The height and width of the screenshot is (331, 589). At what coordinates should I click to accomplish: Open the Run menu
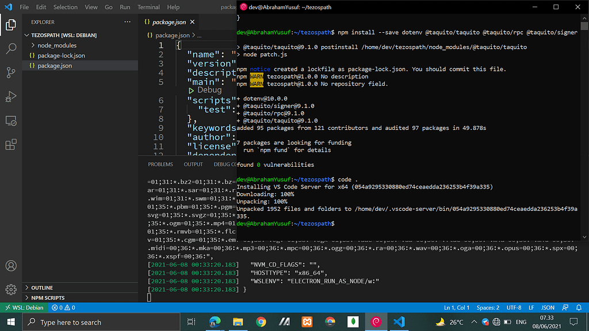125,7
